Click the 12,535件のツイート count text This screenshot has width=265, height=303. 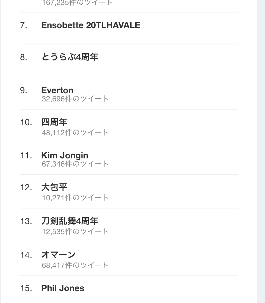tap(75, 232)
